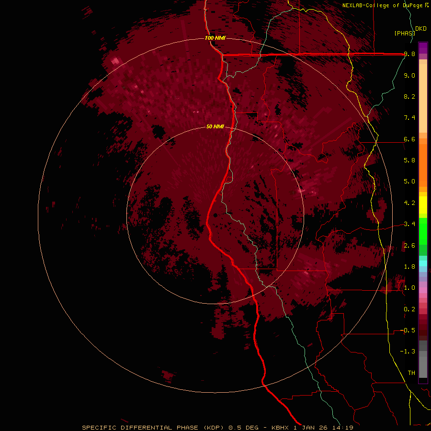Screen dimensions: 431x431
Task: Click the 5.8 scale label
Action: (409, 160)
